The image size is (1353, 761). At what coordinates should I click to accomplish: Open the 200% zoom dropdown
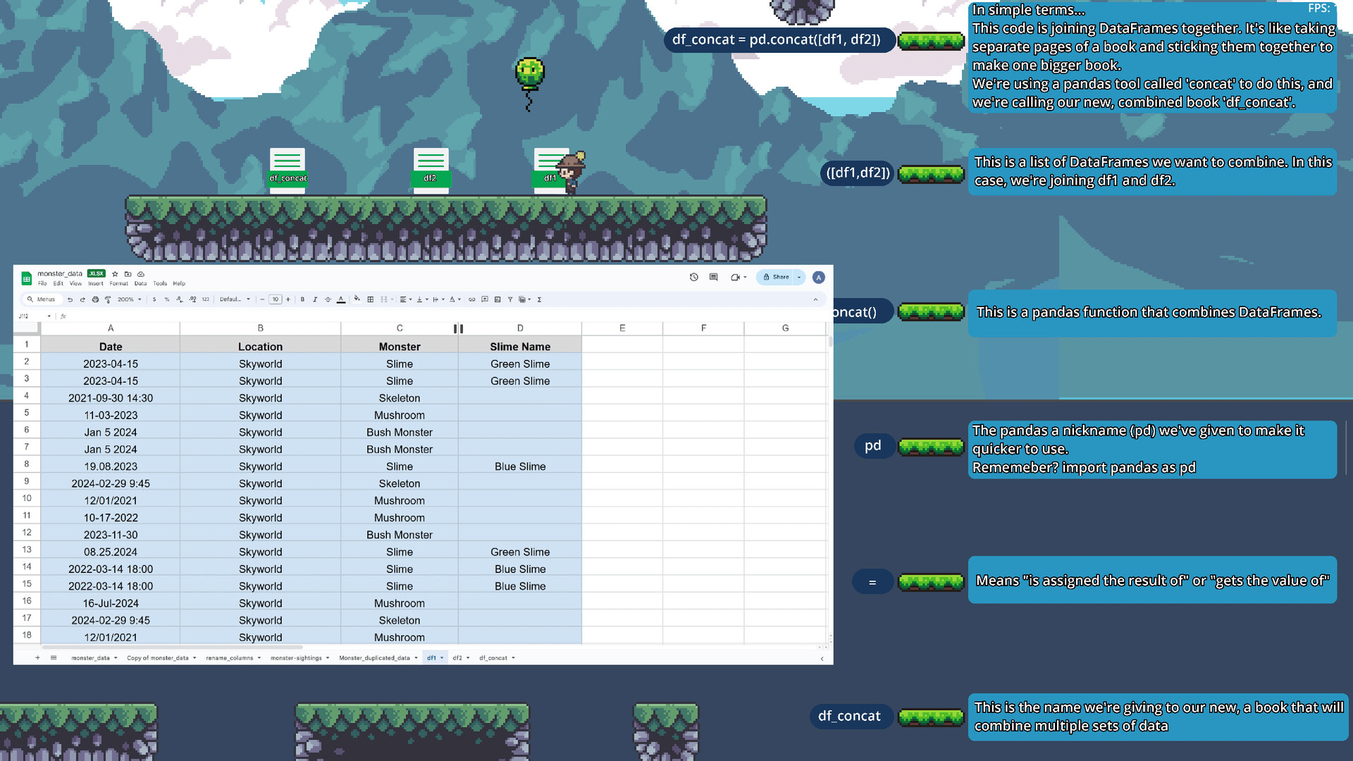129,299
